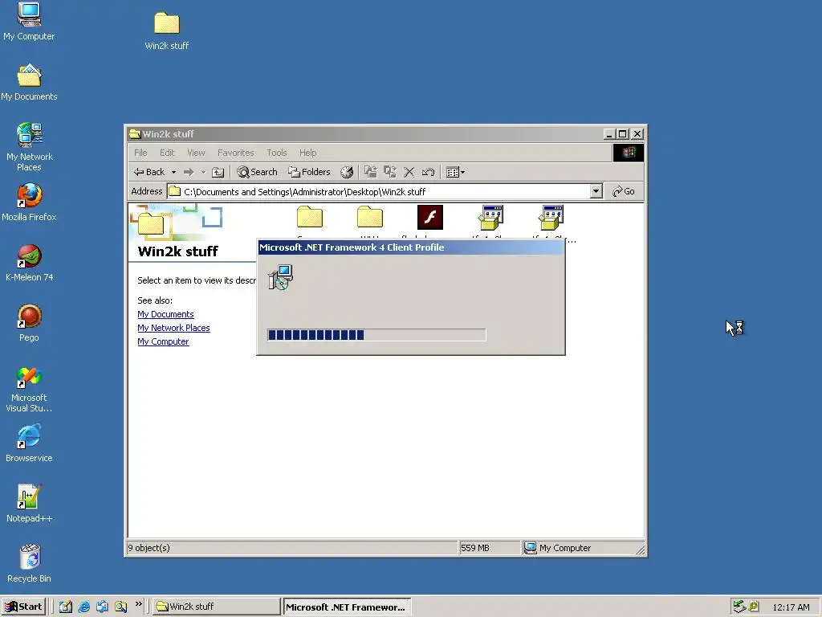This screenshot has height=617, width=822.
Task: Follow the My Documents link
Action: pyautogui.click(x=165, y=314)
